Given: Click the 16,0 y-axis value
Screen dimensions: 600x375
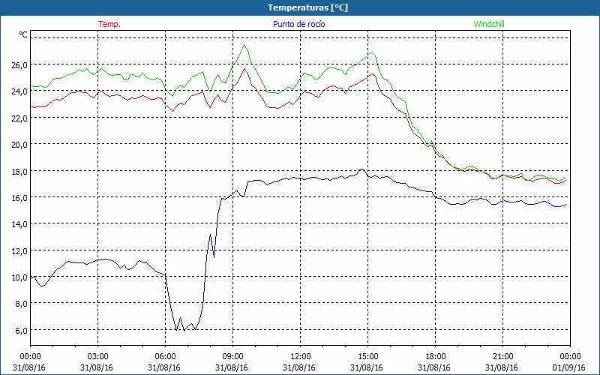Looking at the screenshot, I should coord(19,198).
